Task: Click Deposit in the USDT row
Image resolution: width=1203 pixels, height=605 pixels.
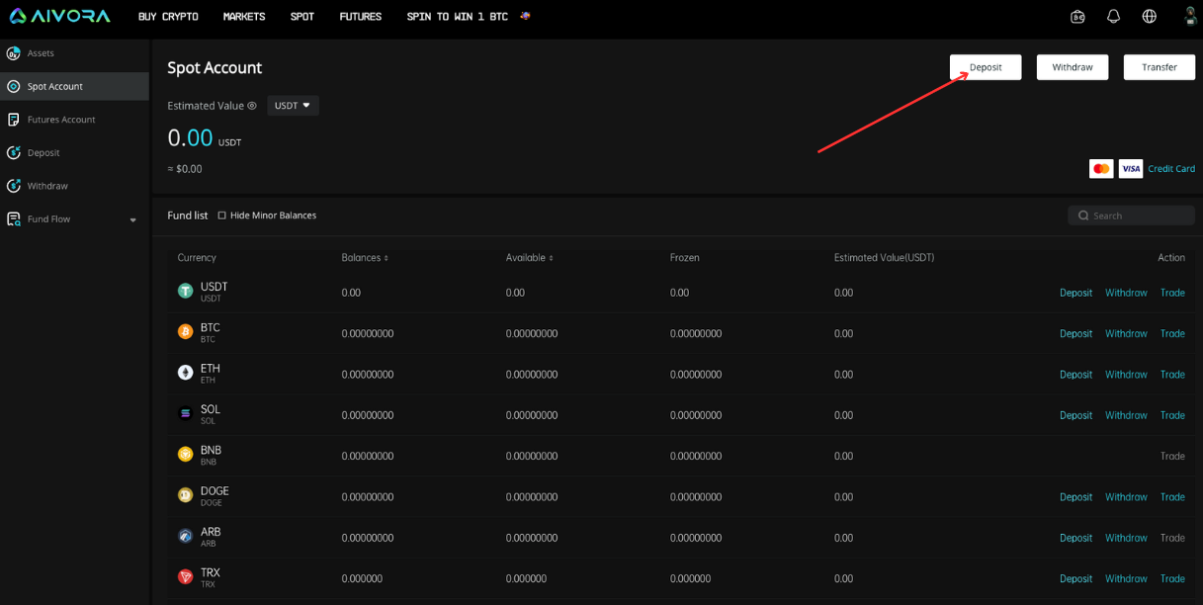Action: (1075, 293)
